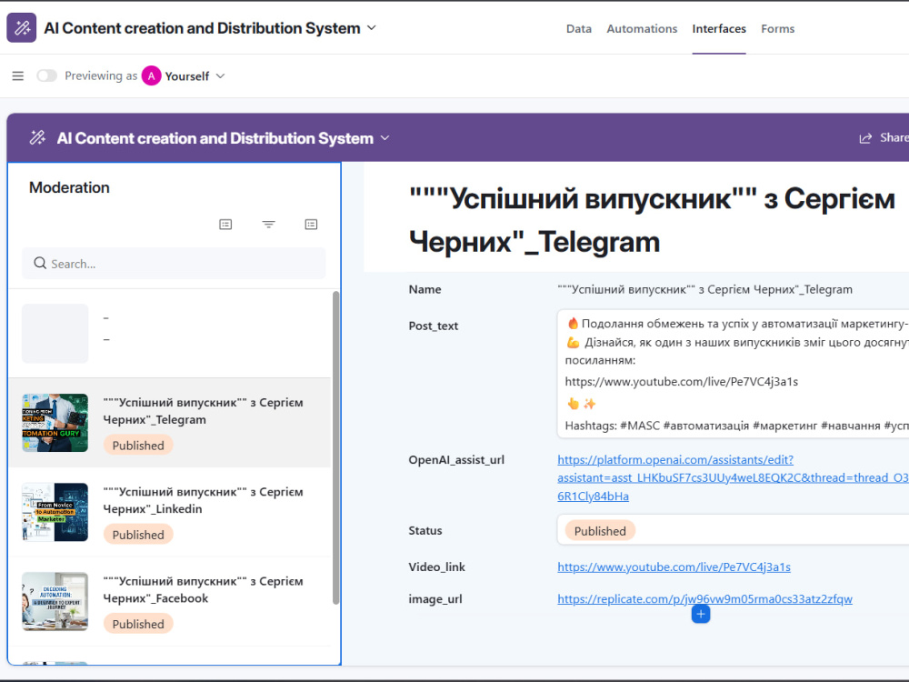This screenshot has height=682, width=909.
Task: Open the replicate.com image_url link
Action: pos(704,598)
